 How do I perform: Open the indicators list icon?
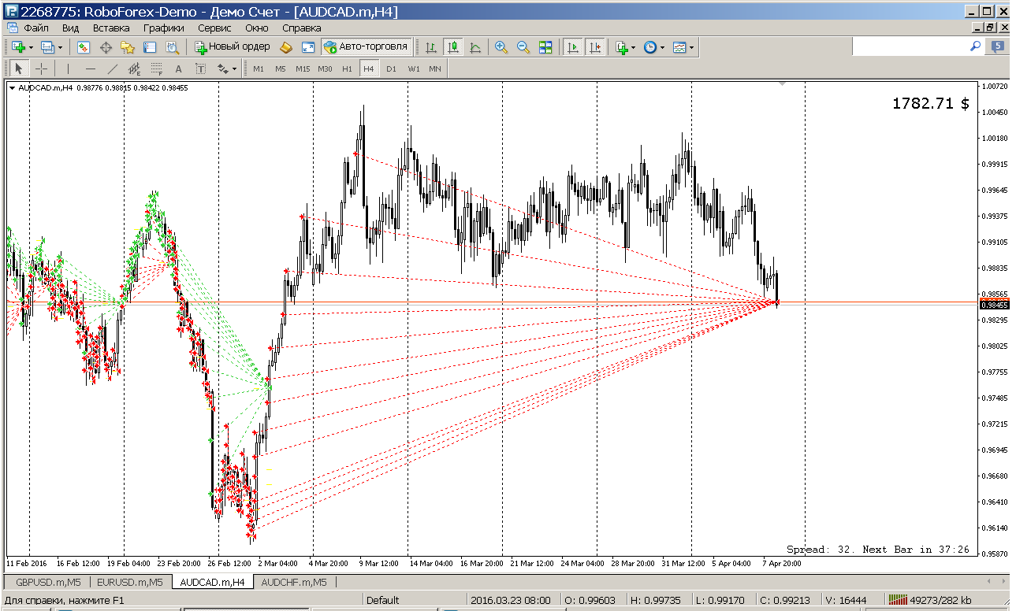point(622,47)
